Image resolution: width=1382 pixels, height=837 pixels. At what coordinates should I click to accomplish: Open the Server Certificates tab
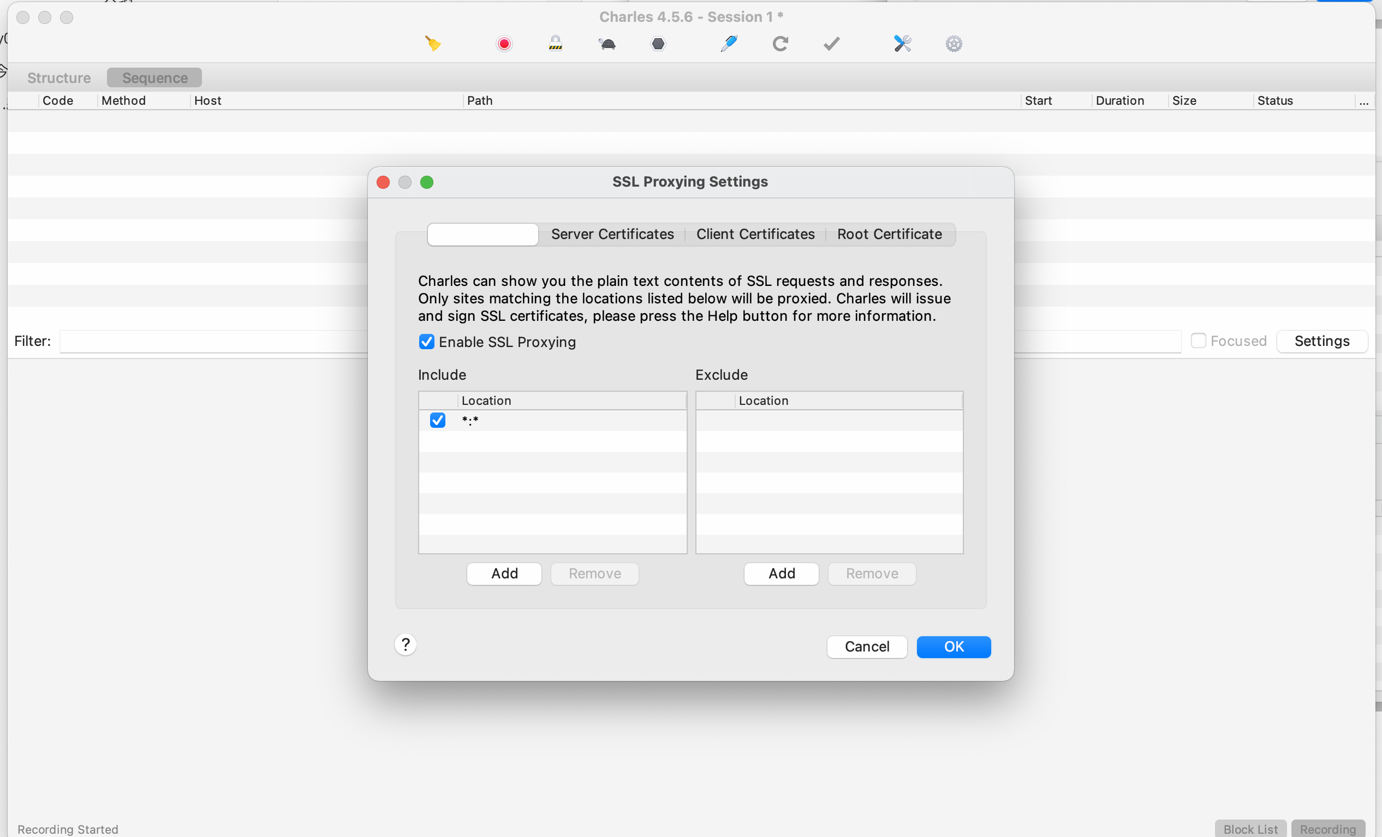[612, 234]
